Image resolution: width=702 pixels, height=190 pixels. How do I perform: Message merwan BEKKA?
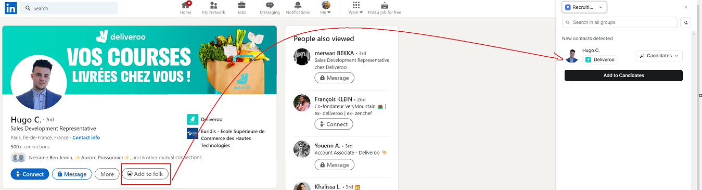pyautogui.click(x=335, y=78)
